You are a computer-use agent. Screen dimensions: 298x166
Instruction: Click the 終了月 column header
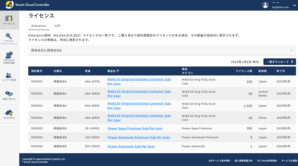pyautogui.click(x=281, y=71)
